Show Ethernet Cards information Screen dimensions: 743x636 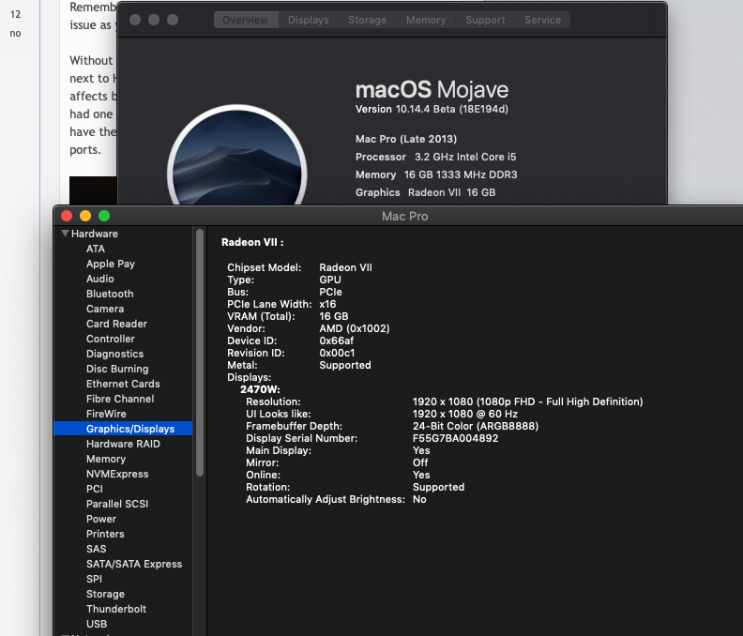tap(123, 384)
